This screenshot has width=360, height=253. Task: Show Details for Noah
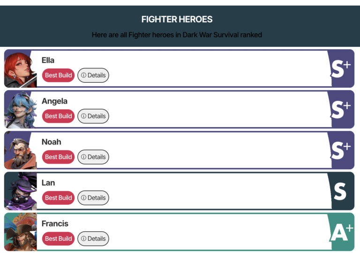(93, 157)
